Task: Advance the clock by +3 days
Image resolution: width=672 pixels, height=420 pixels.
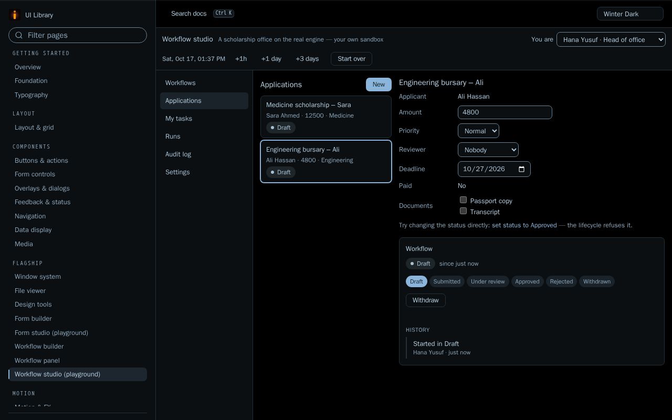Action: pyautogui.click(x=307, y=59)
